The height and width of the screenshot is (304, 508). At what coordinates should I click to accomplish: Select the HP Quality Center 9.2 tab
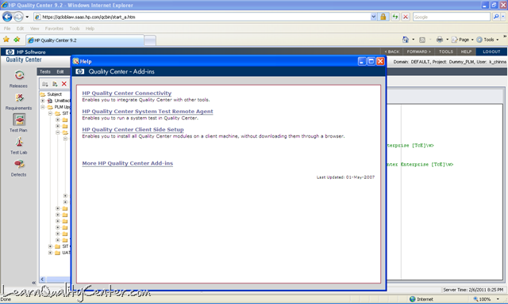85,40
